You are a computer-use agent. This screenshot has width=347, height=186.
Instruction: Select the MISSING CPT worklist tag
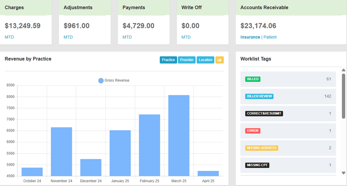click(258, 165)
